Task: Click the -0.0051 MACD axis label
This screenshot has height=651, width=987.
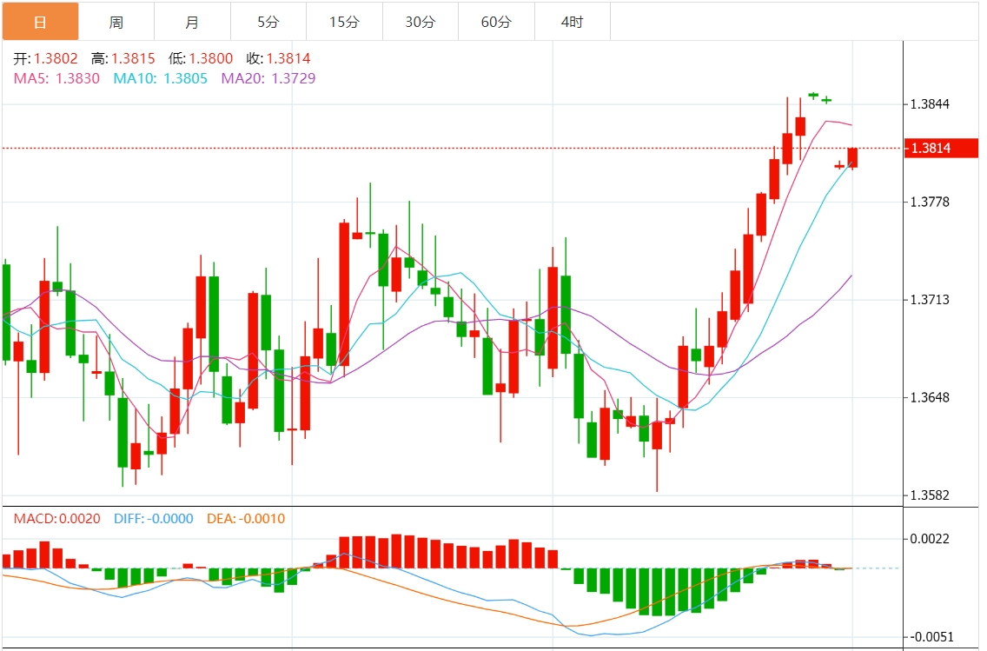Action: [x=931, y=637]
